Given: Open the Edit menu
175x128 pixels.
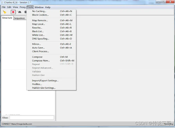Looking at the screenshot, I should pos(9,7).
